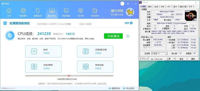The image size is (200, 91).
Task: Select the 加密/解密 test card
Action: [43, 67]
